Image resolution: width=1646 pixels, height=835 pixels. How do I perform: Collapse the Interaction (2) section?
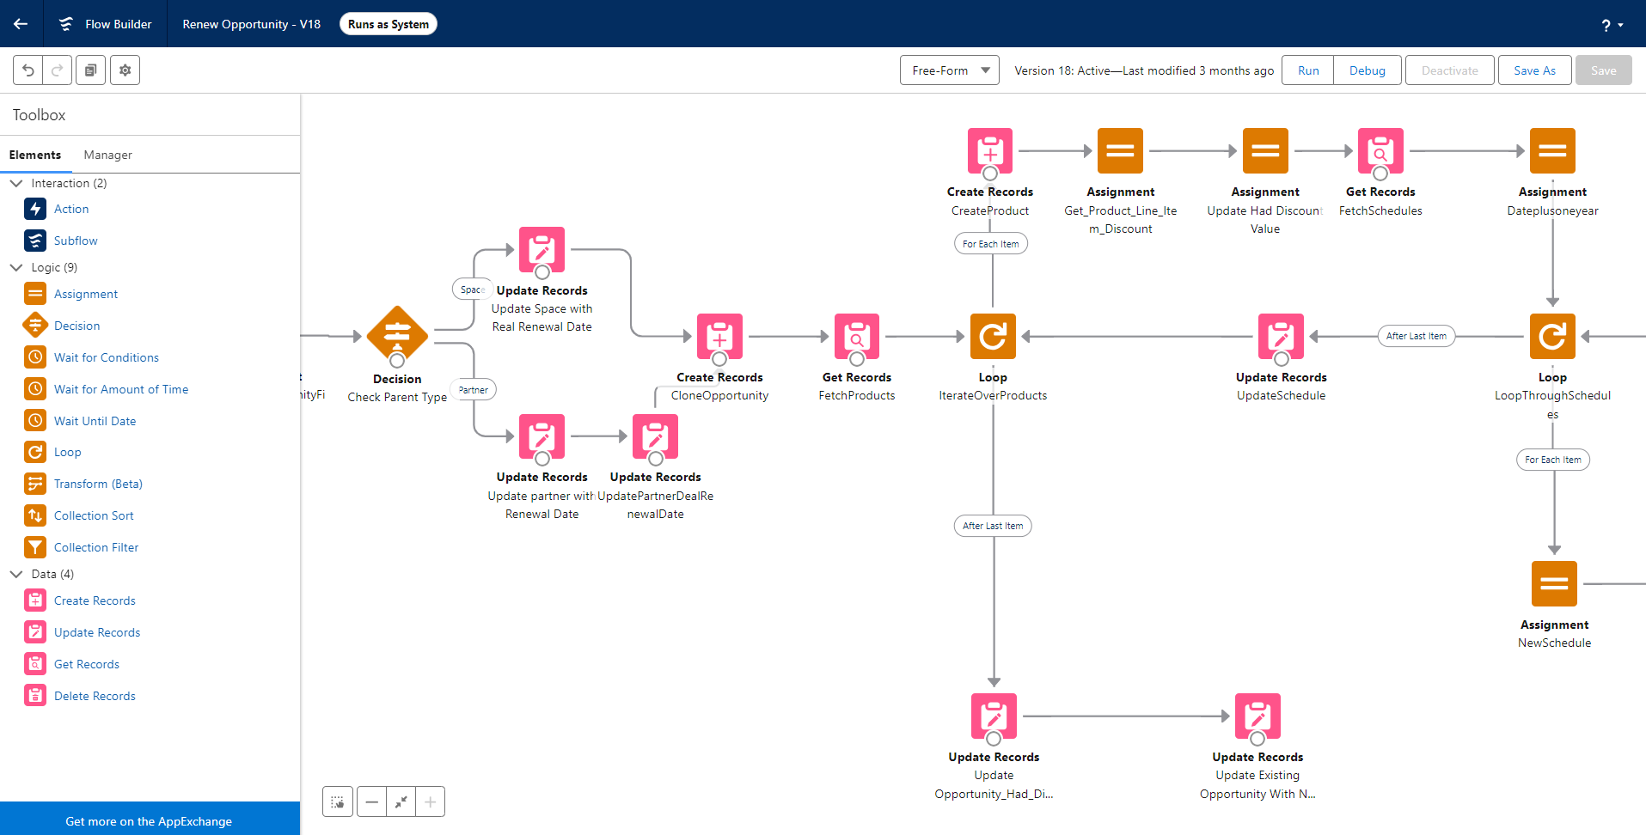click(x=16, y=183)
